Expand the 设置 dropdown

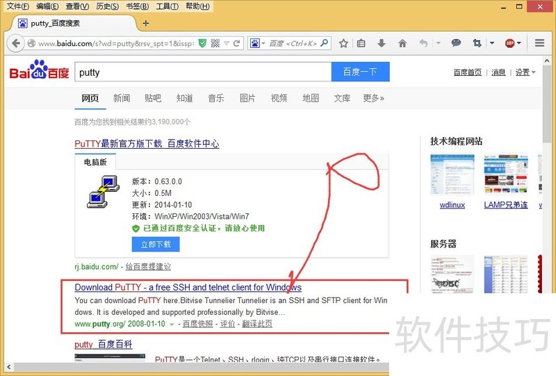click(525, 72)
